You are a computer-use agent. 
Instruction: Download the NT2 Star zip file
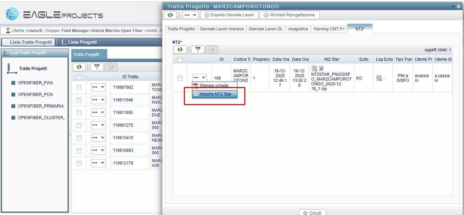click(x=321, y=69)
